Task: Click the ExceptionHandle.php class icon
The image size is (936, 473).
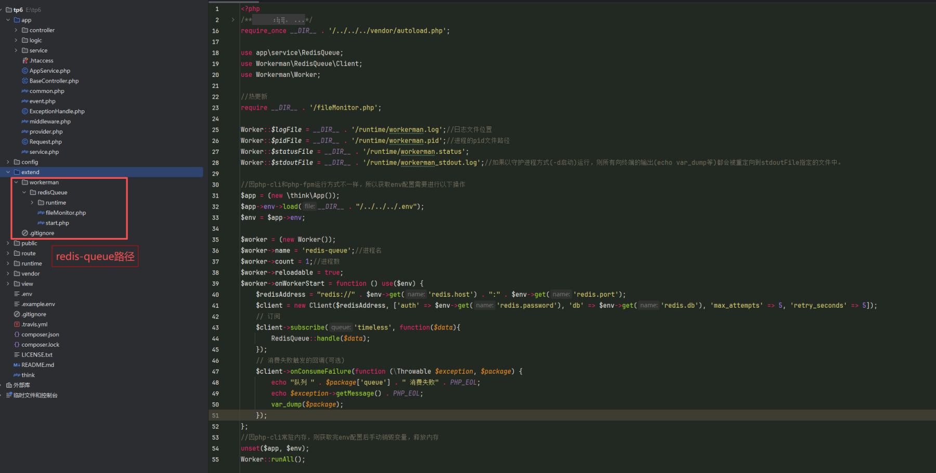Action: tap(25, 111)
